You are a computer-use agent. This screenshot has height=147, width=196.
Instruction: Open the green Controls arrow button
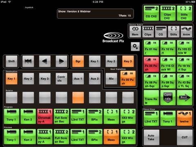[x=168, y=98]
